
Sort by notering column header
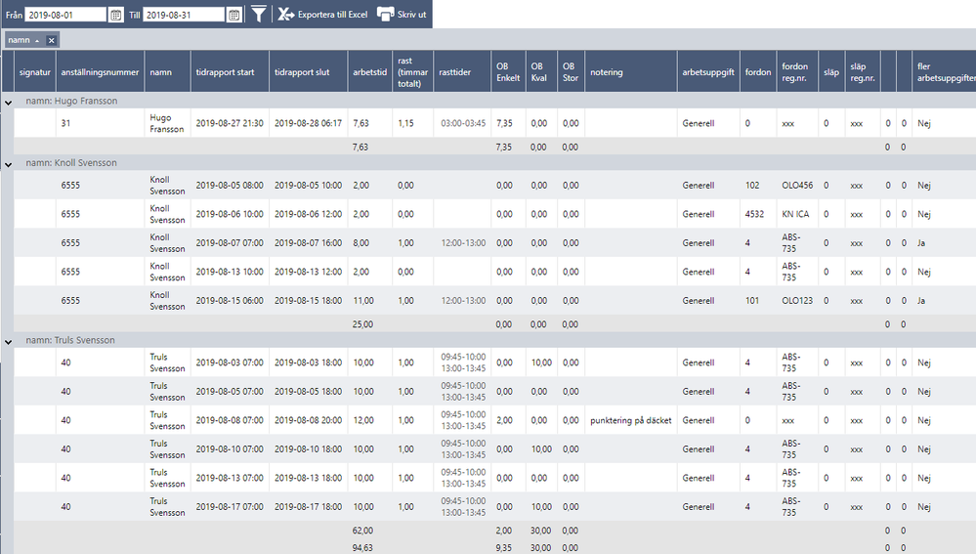(630, 71)
